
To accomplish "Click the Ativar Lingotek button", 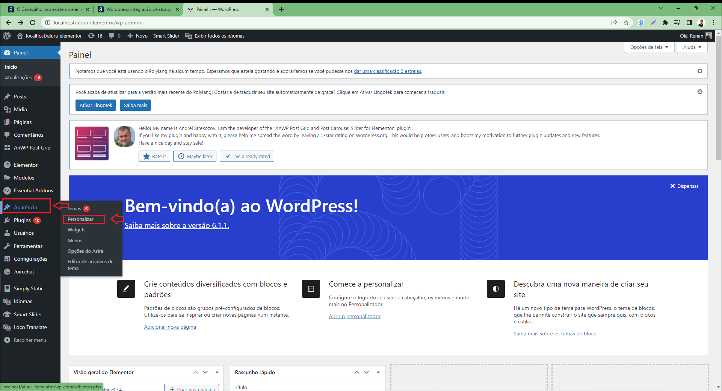I will pyautogui.click(x=96, y=105).
